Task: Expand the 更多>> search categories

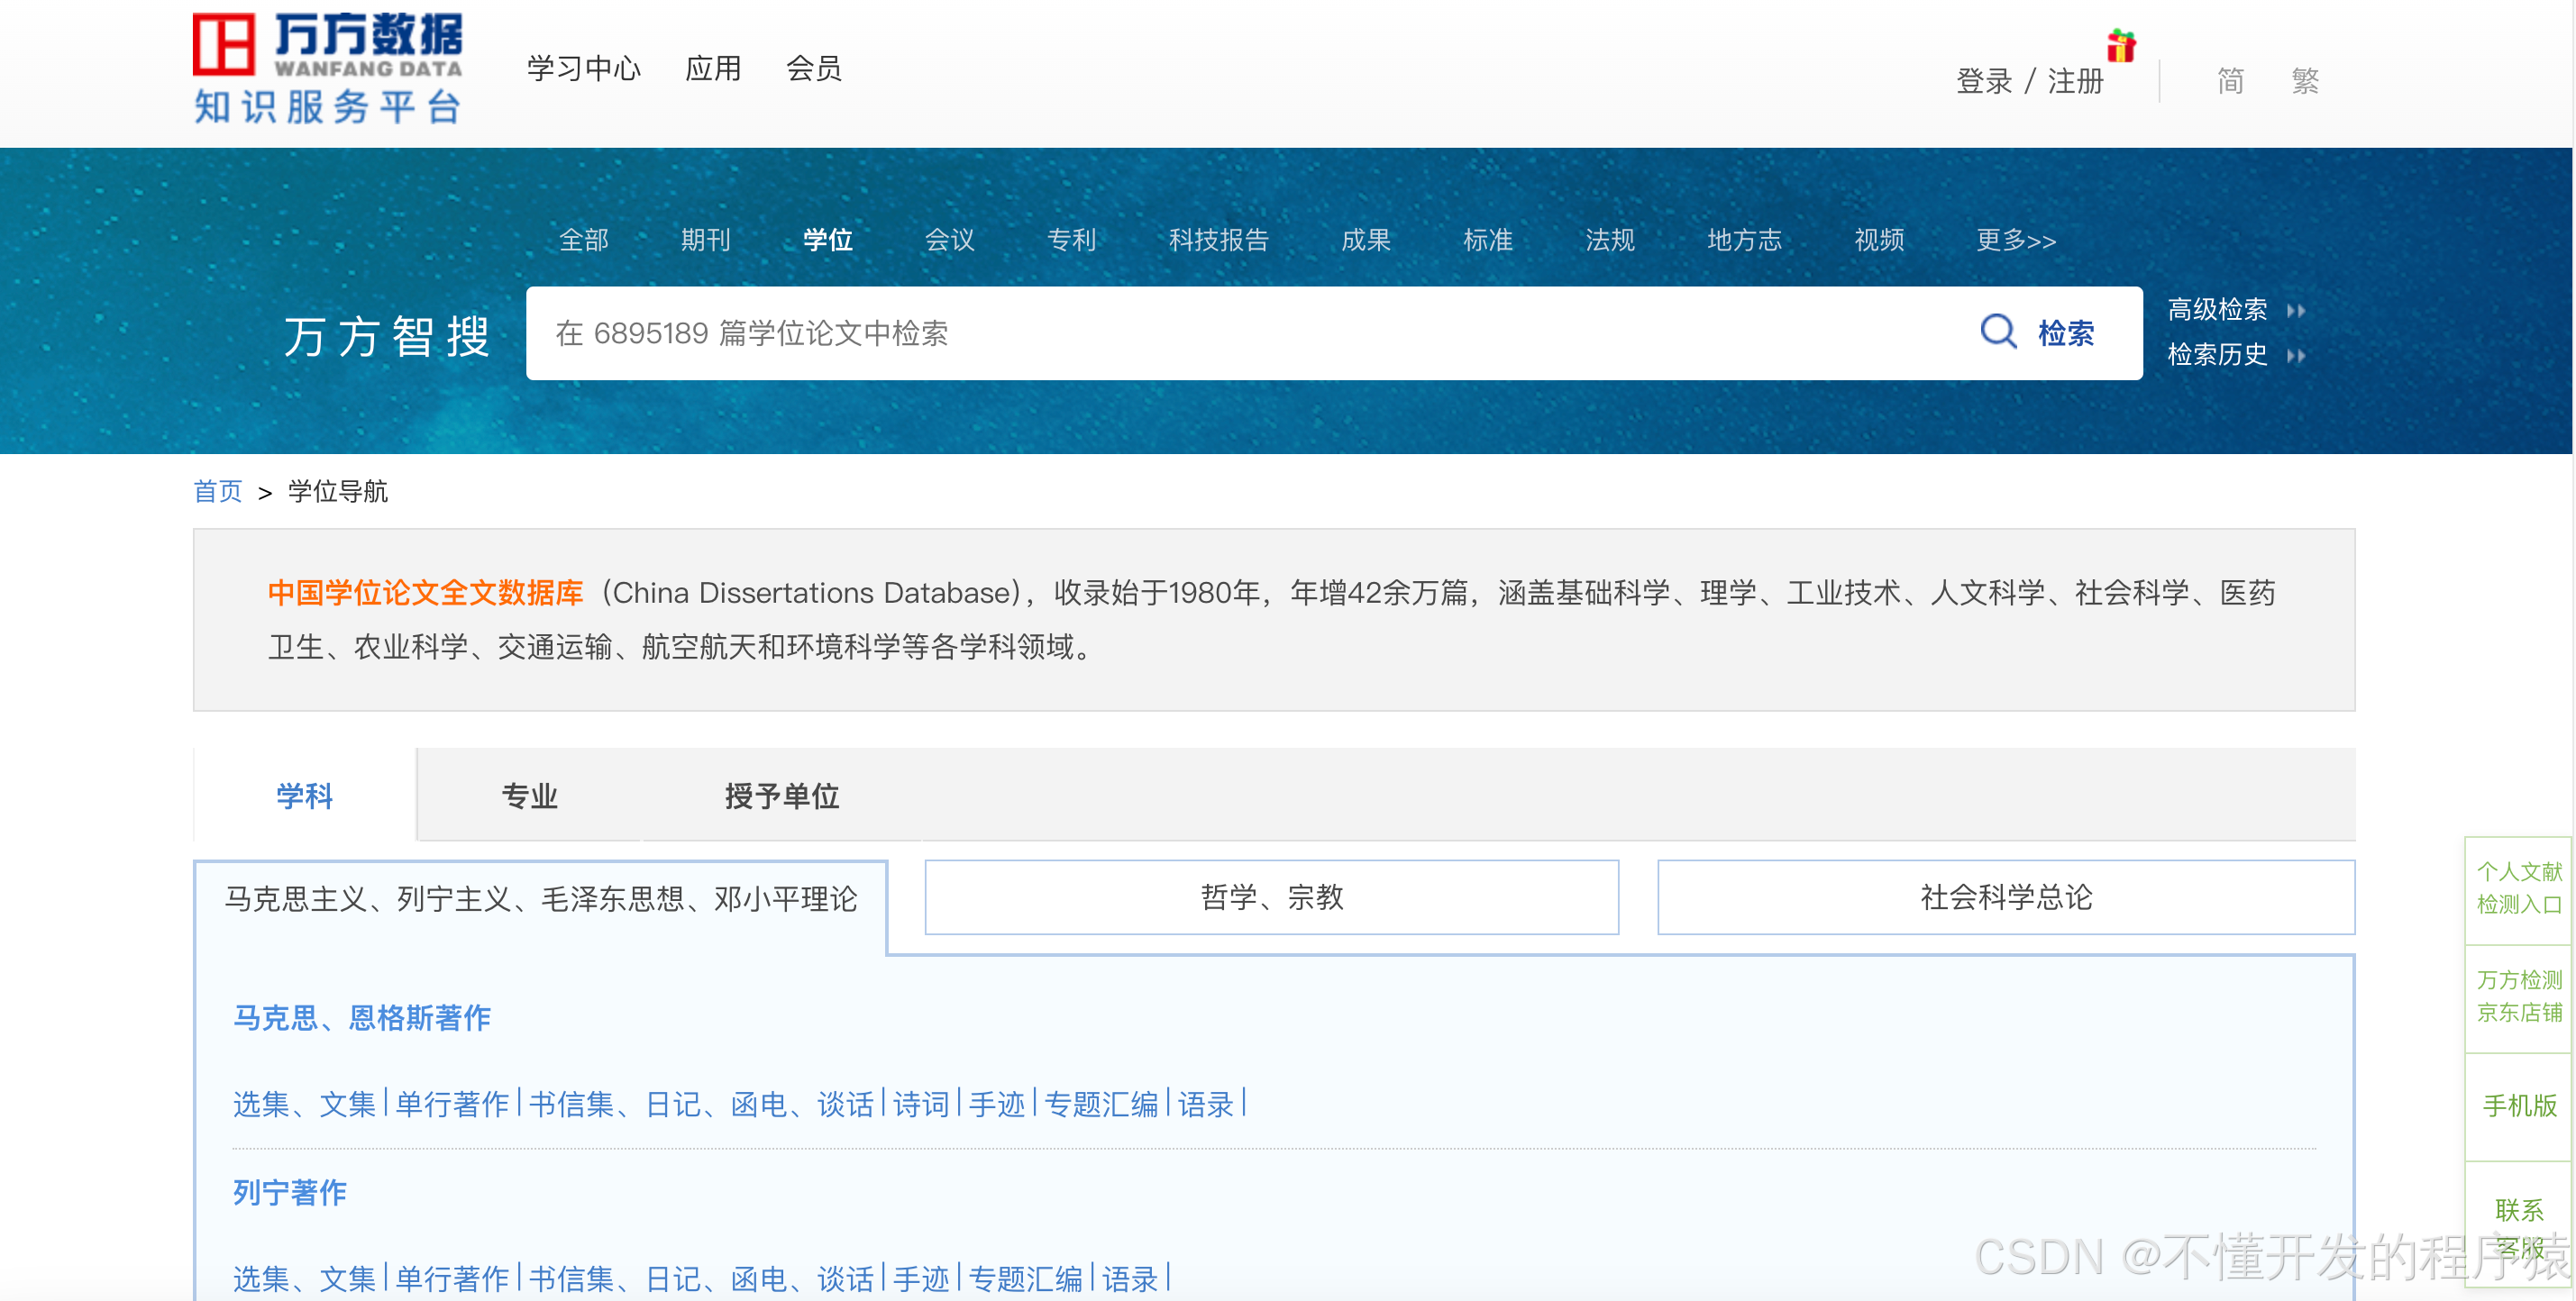Action: pyautogui.click(x=2015, y=240)
